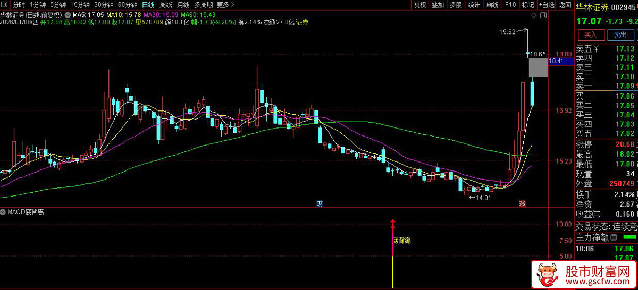Image resolution: width=638 pixels, height=290 pixels.
Task: Click the 财 marker on the time axis
Action: [320, 203]
